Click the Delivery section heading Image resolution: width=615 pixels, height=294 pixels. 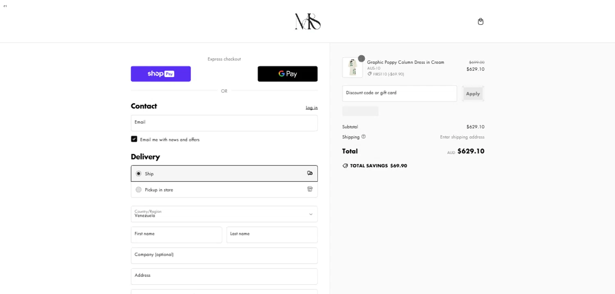(x=145, y=157)
